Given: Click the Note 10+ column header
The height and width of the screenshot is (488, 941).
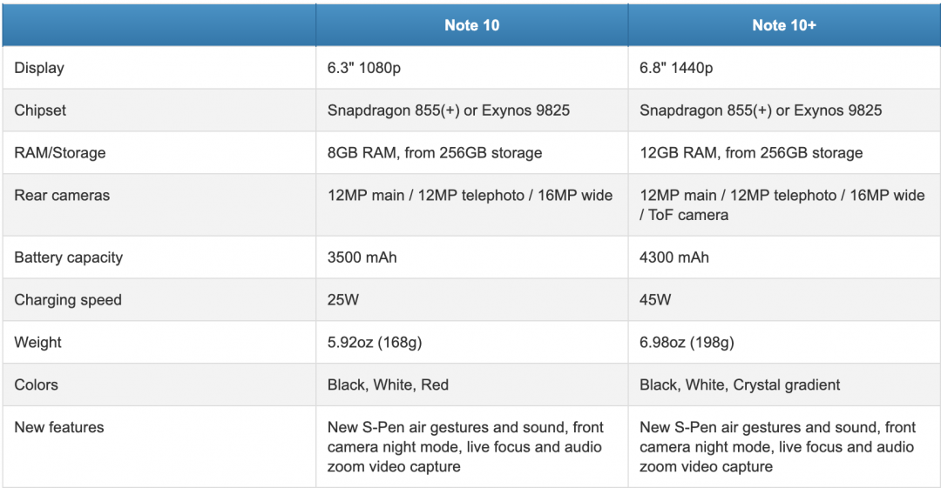Looking at the screenshot, I should tap(783, 25).
